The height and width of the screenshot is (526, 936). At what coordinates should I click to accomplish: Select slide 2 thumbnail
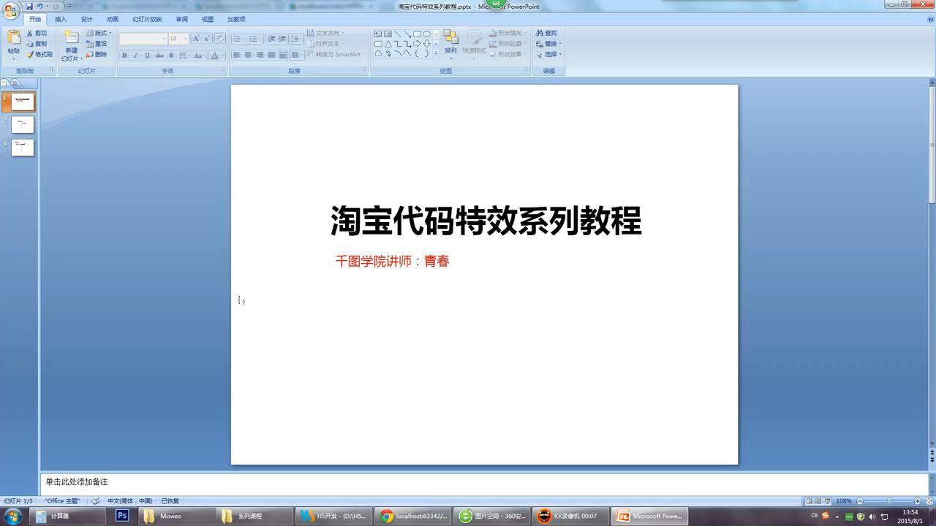[23, 124]
